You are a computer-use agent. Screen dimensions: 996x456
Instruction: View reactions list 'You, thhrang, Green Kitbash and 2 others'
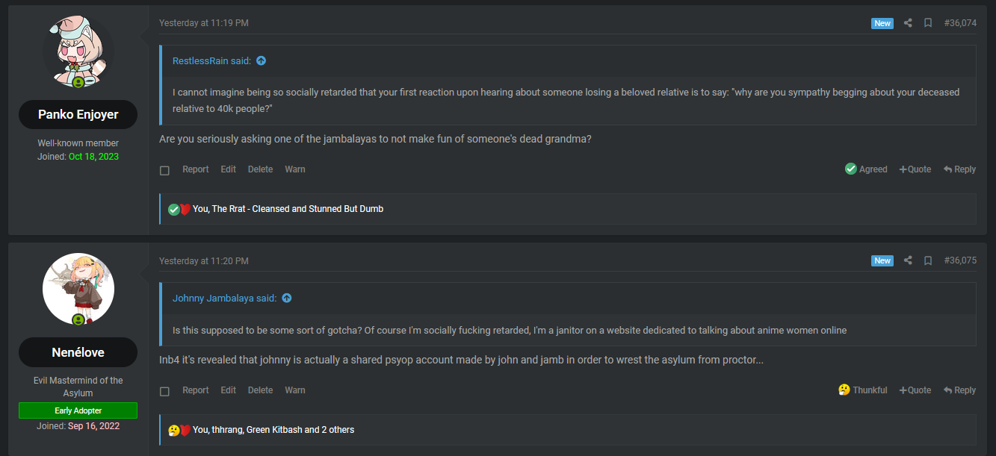[x=273, y=430]
